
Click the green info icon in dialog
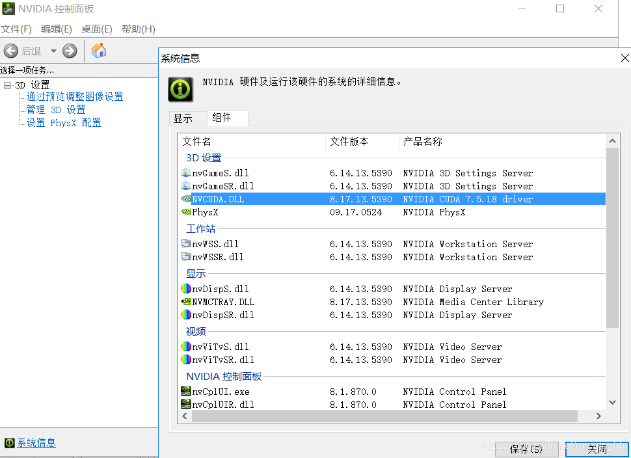click(x=180, y=89)
